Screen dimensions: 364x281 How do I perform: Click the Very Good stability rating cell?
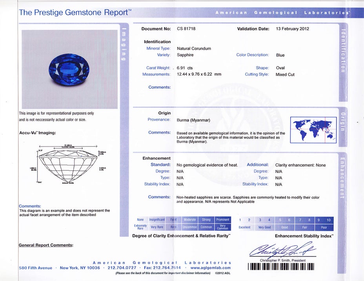coord(265,227)
